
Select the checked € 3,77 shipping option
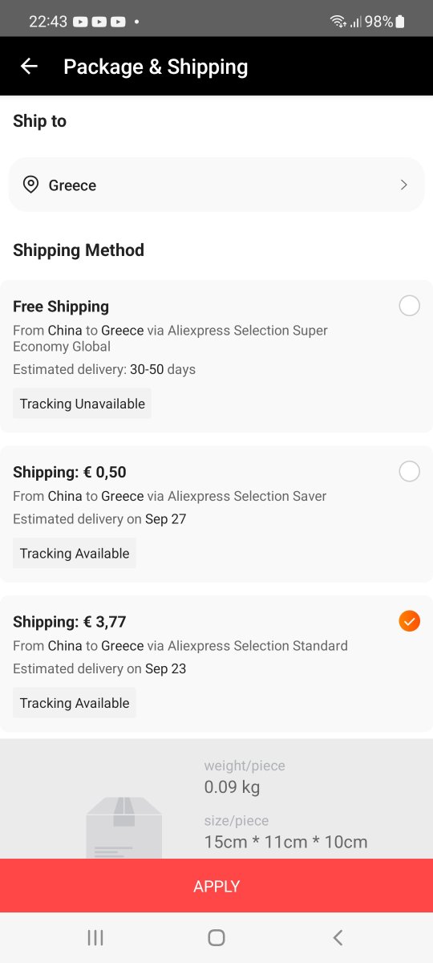pos(409,621)
